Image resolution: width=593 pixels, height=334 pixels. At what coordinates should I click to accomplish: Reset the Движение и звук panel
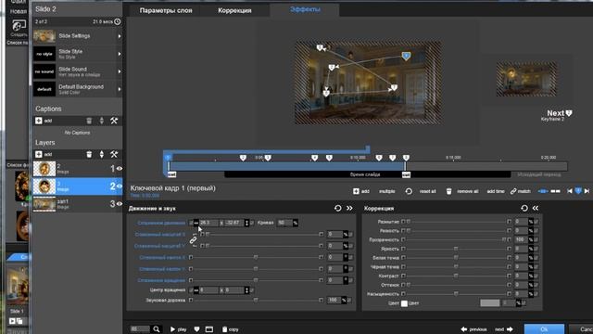(x=337, y=208)
